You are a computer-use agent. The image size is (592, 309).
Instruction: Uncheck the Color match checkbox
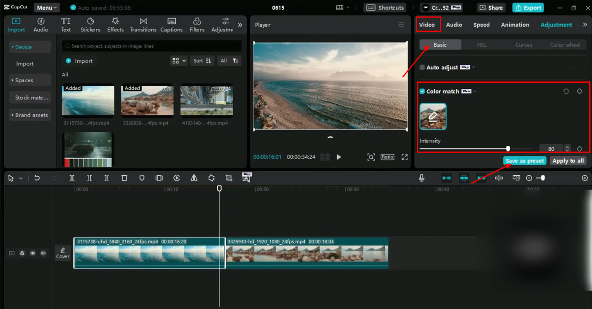tap(422, 92)
